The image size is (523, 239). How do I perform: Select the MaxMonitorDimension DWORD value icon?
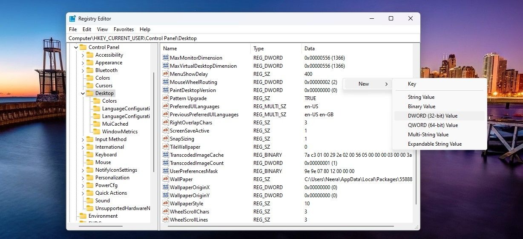pos(166,58)
